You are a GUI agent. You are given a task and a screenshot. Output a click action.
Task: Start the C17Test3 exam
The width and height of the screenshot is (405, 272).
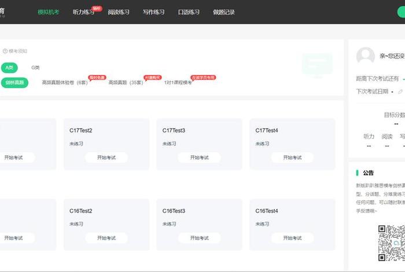pyautogui.click(x=200, y=157)
